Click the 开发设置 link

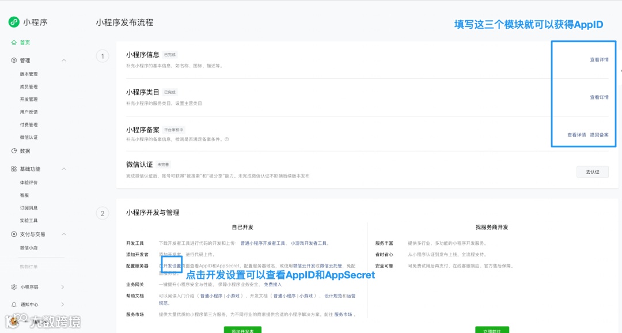[172, 266]
